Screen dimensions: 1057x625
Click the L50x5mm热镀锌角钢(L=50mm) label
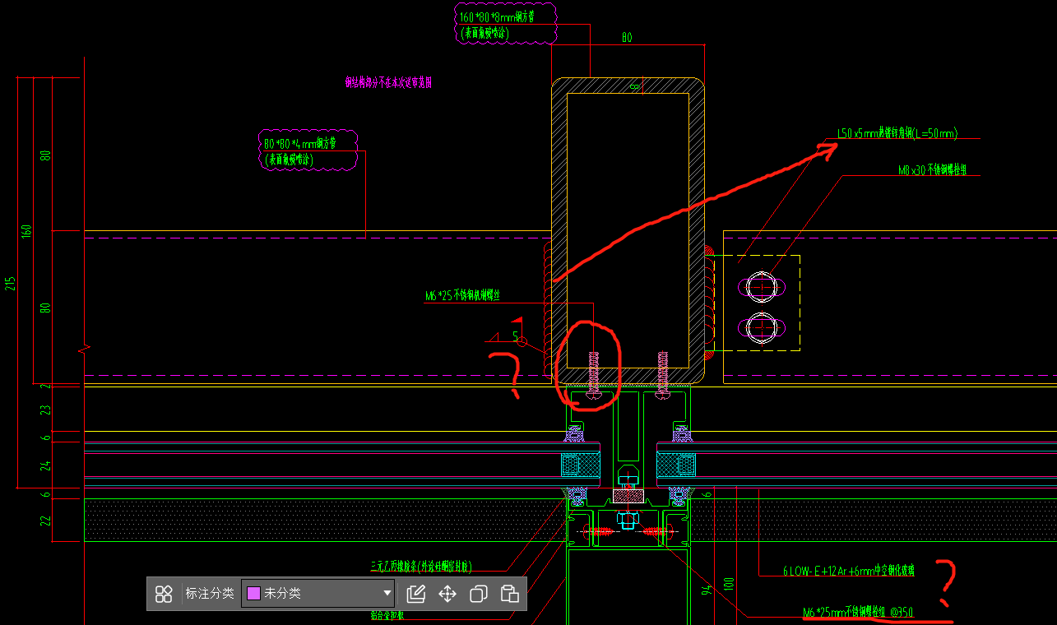897,133
